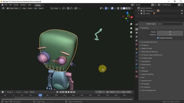Enable Ambient Occlusion checkbox

[x=142, y=42]
